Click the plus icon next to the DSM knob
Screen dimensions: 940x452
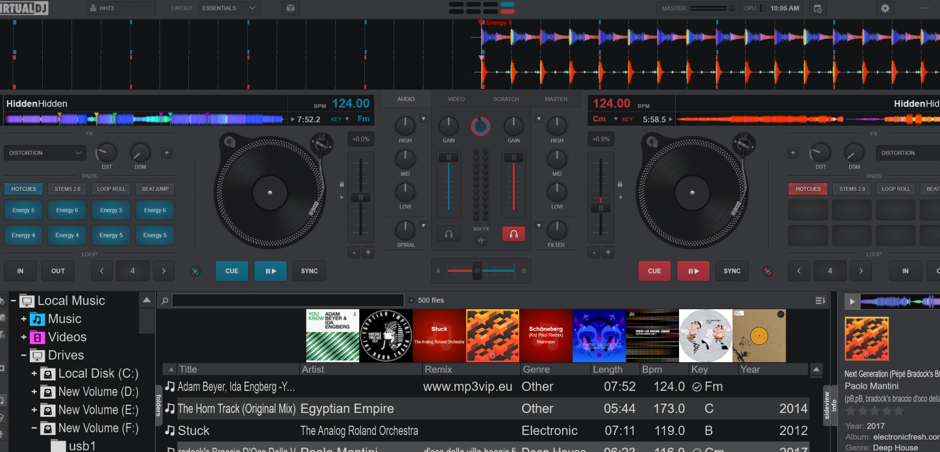166,153
